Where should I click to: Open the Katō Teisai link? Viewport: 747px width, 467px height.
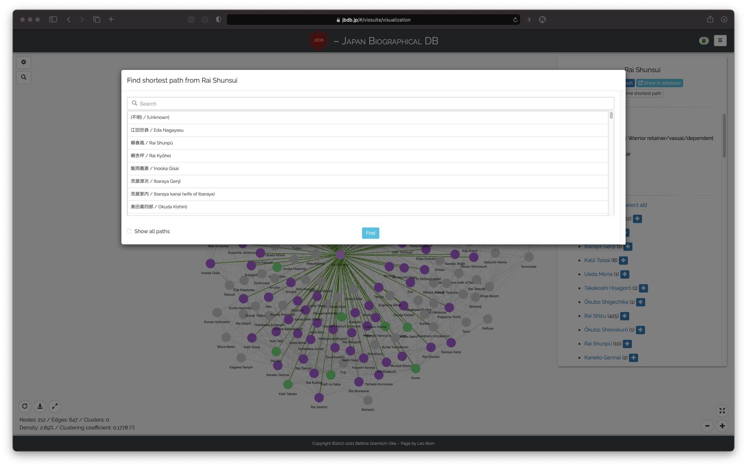click(x=597, y=260)
